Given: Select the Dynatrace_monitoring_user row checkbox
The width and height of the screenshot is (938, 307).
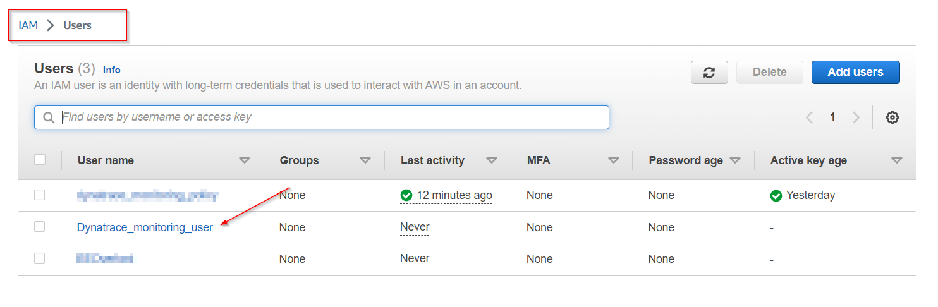Looking at the screenshot, I should point(40,227).
